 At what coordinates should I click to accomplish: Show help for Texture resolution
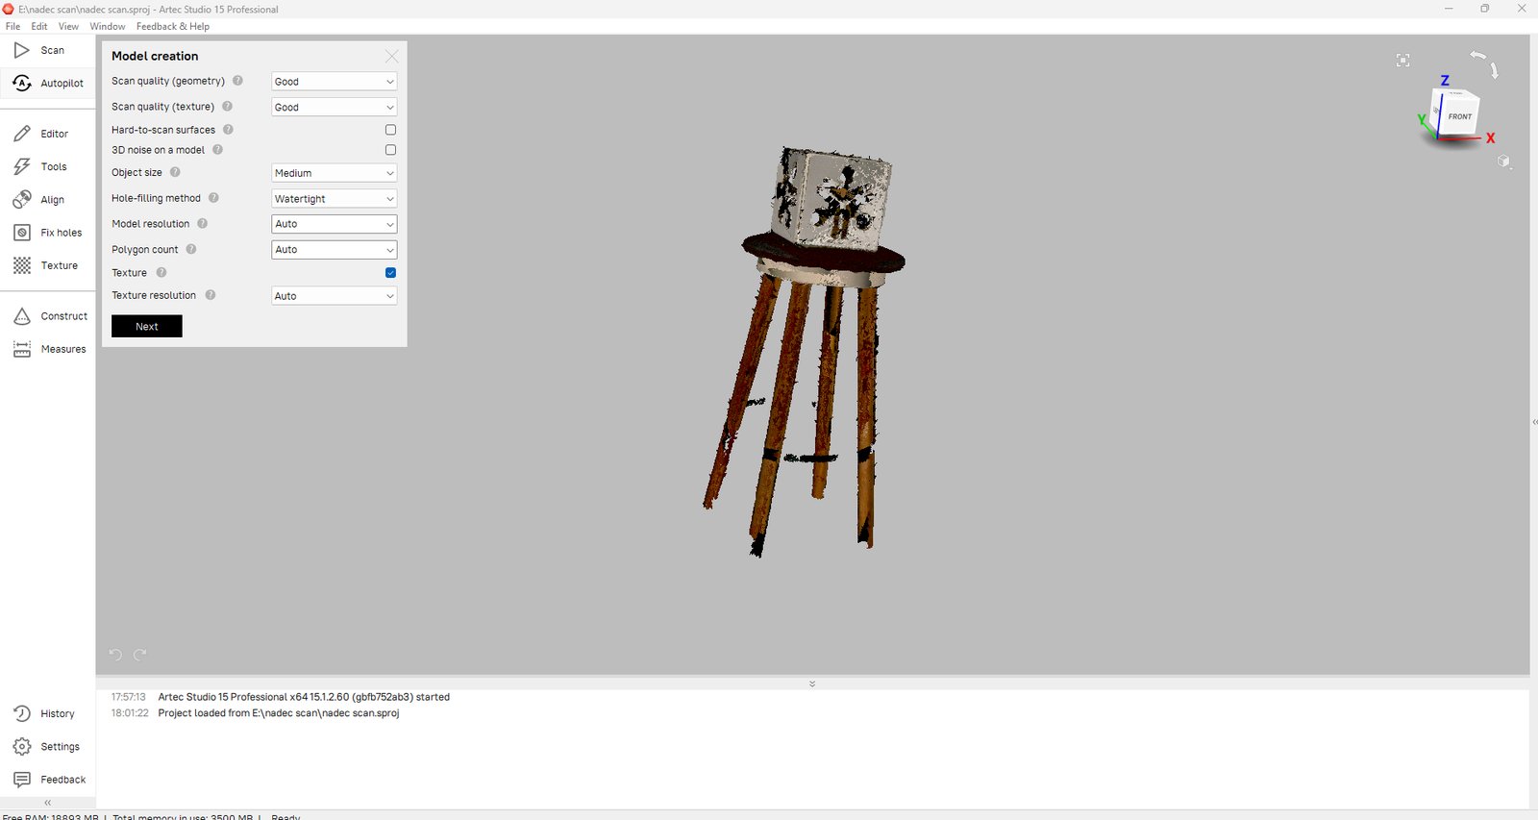(x=210, y=295)
